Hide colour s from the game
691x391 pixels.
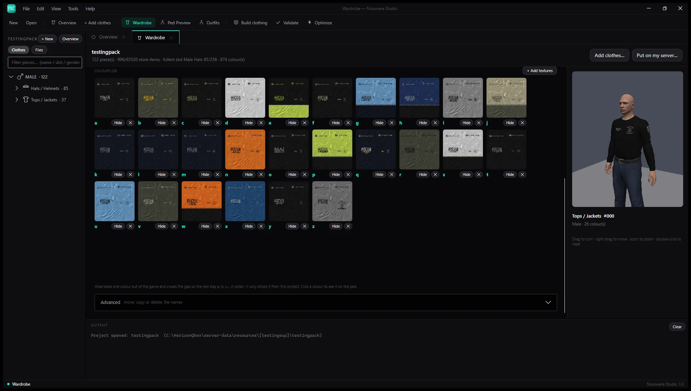click(x=466, y=174)
